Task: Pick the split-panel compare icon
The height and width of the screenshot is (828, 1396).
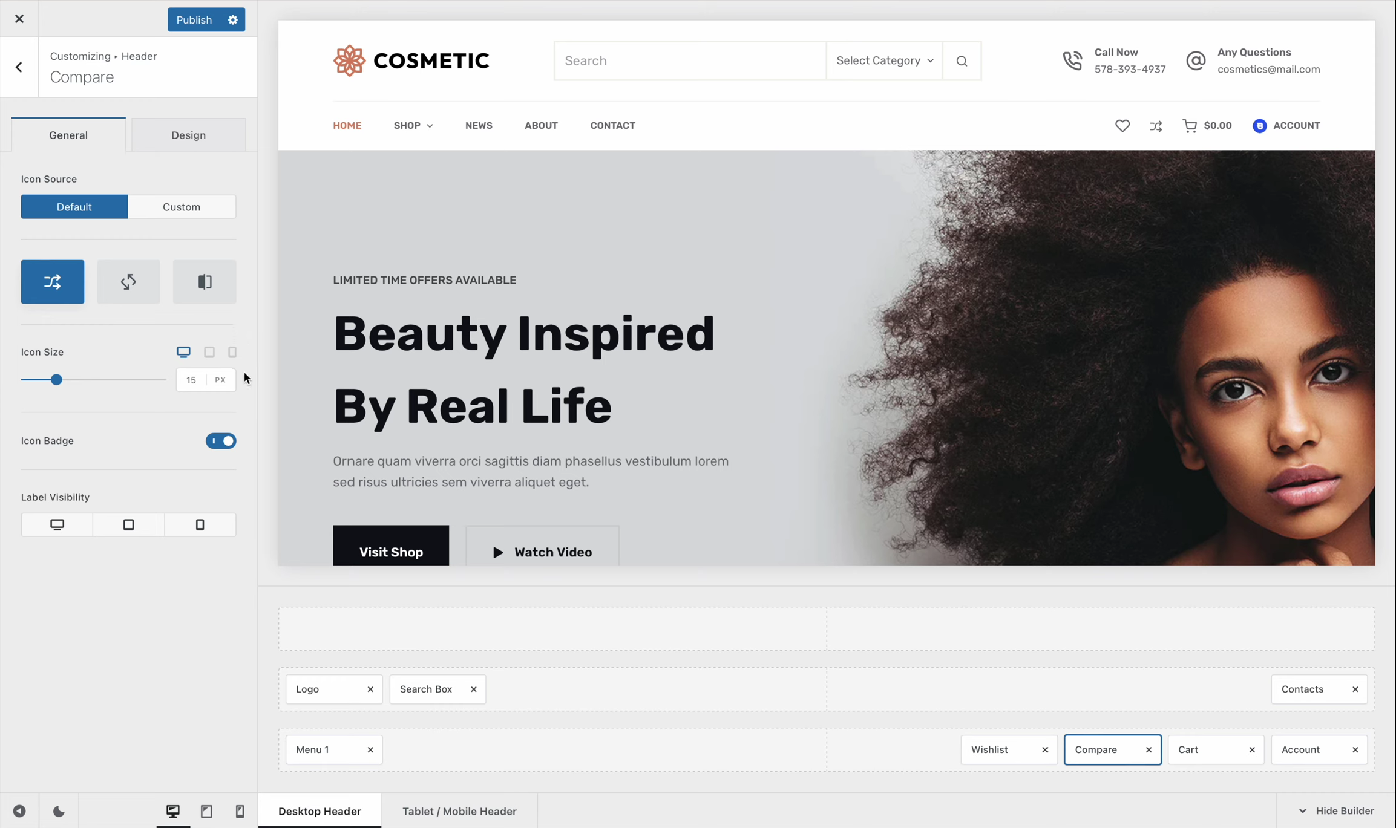Action: click(x=205, y=282)
